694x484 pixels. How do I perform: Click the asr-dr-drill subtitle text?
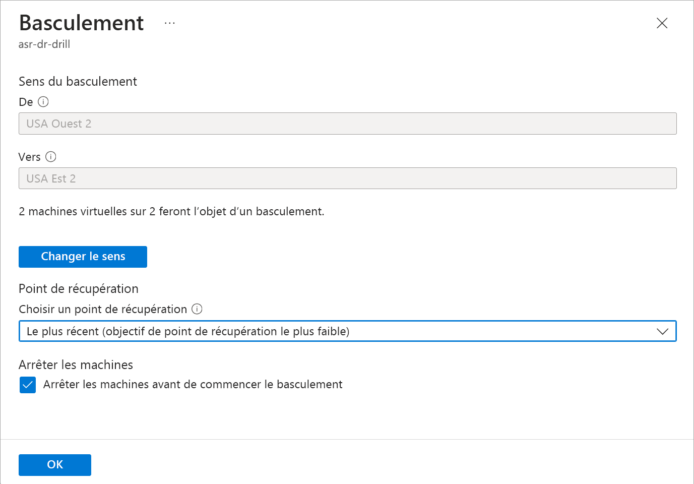tap(44, 44)
